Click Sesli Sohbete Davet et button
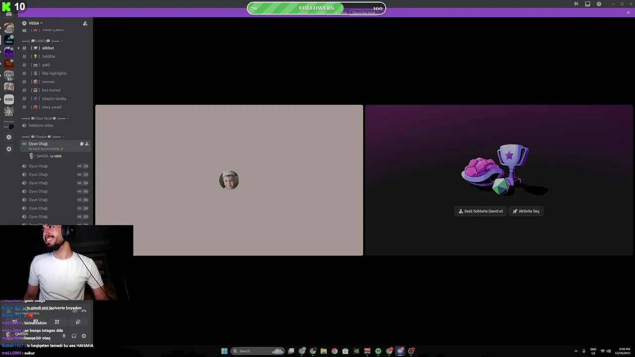The height and width of the screenshot is (357, 635). [480, 211]
